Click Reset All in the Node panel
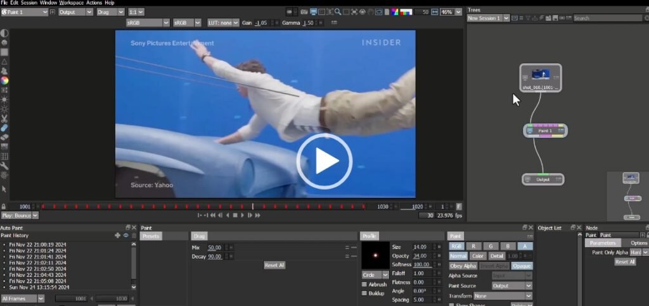649x306 pixels. [624, 262]
